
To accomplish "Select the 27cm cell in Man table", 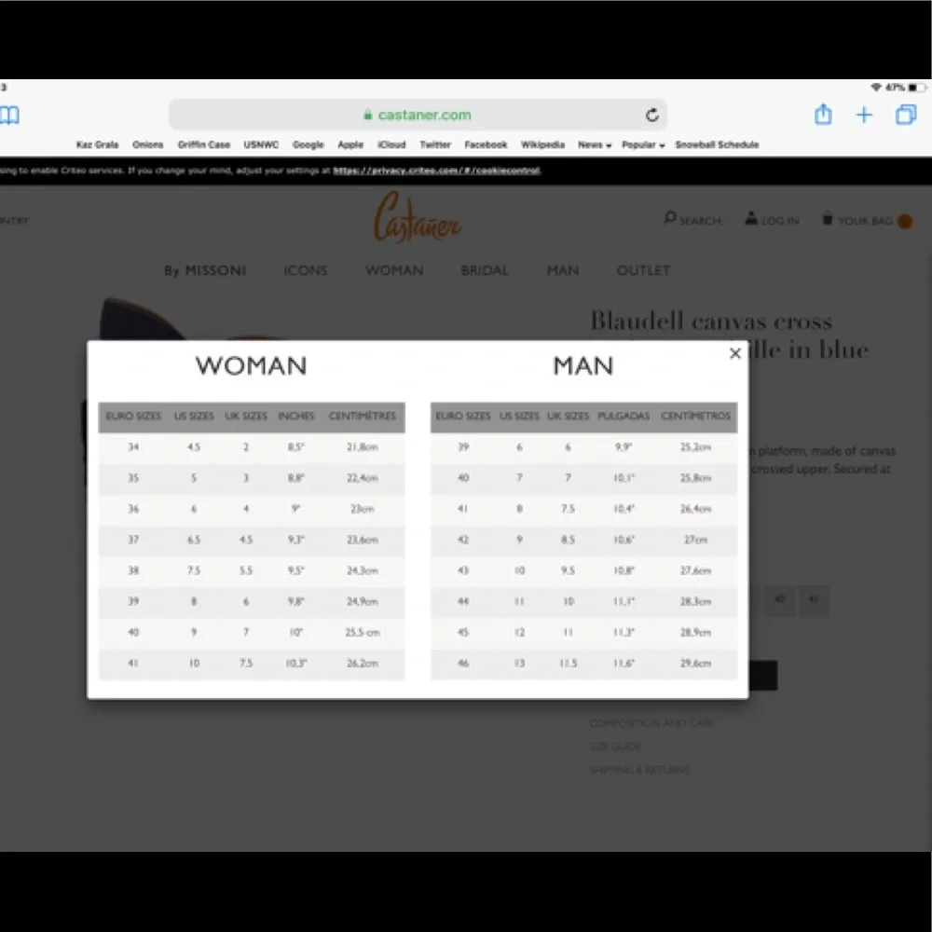I will pos(695,540).
